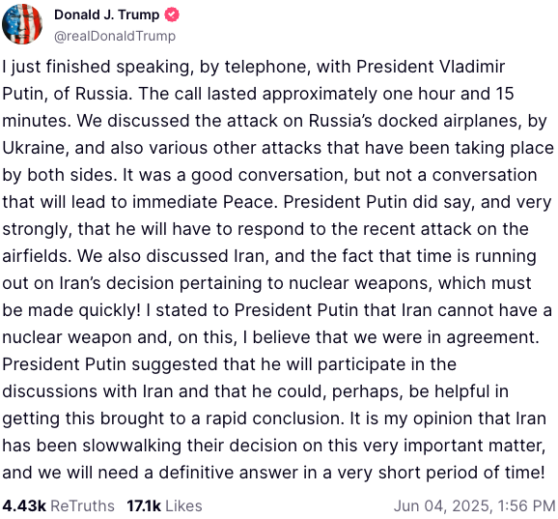
Task: View the 4.43k ReTruths count
Action: tap(24, 505)
